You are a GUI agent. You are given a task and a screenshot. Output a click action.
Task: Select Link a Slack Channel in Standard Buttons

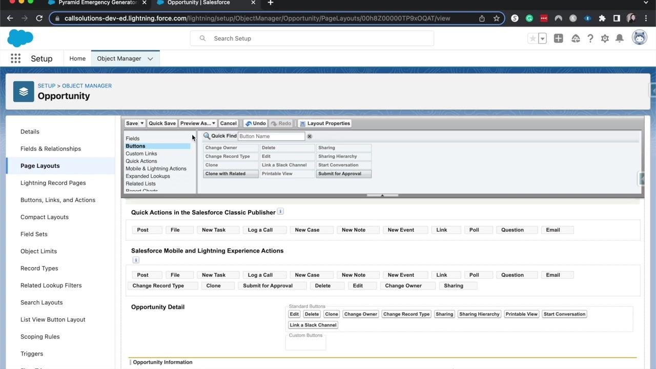tap(313, 325)
